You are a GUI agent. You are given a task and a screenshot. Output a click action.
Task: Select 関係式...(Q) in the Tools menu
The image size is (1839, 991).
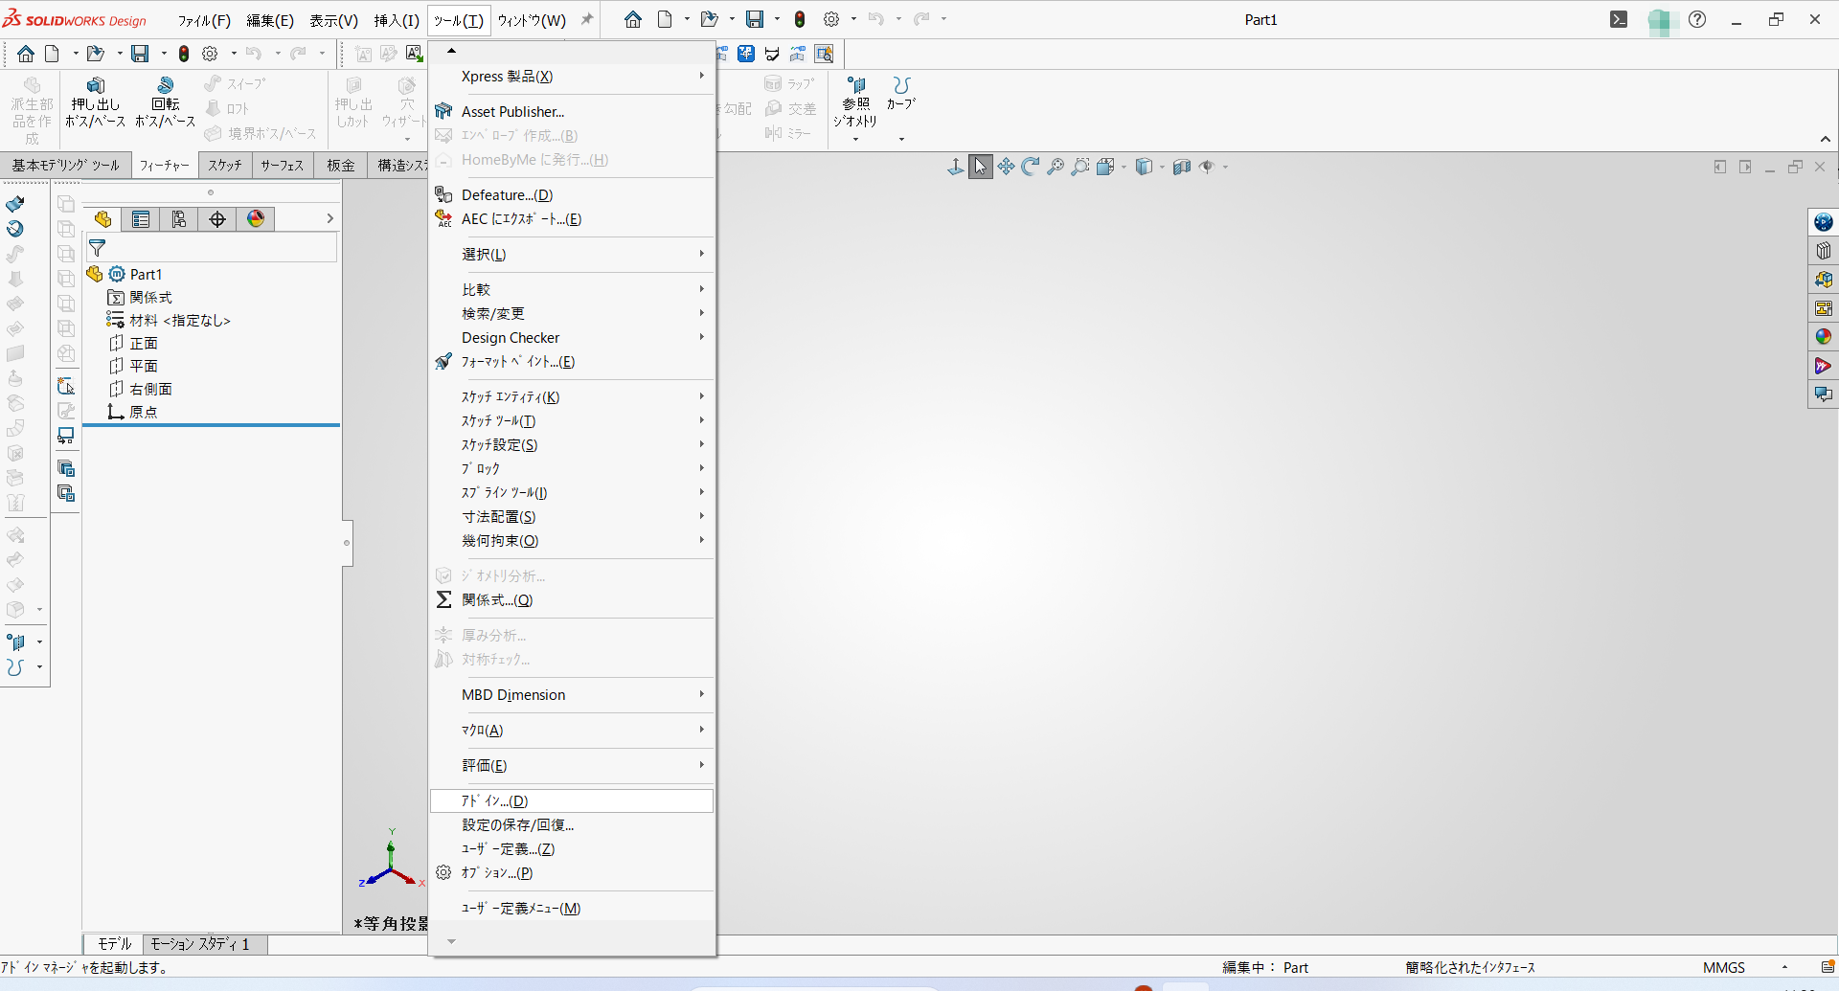[x=572, y=600]
